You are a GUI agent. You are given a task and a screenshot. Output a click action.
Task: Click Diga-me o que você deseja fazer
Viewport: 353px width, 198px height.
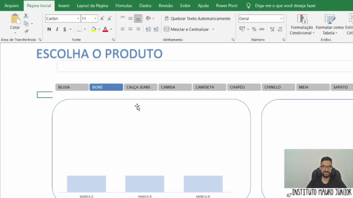point(285,5)
